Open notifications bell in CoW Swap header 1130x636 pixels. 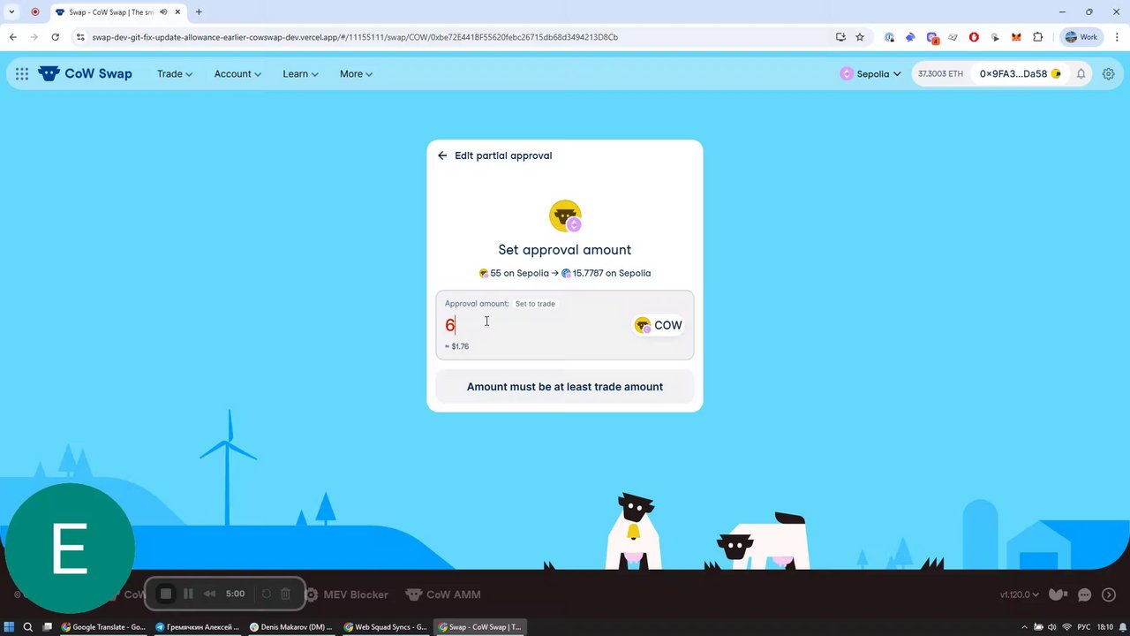pyautogui.click(x=1081, y=74)
